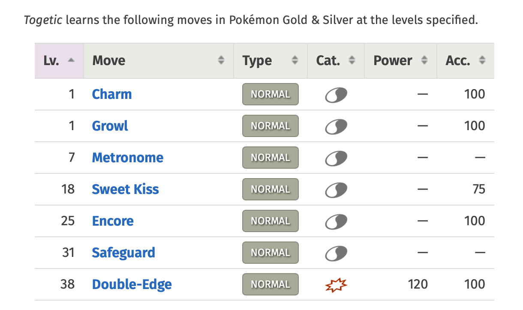This screenshot has width=523, height=310.
Task: Click the physical category icon for Double-Edge
Action: pyautogui.click(x=336, y=285)
